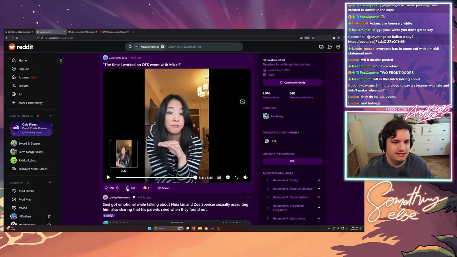Click the Create post plus icon
This screenshot has width=457, height=257.
tap(338, 47)
